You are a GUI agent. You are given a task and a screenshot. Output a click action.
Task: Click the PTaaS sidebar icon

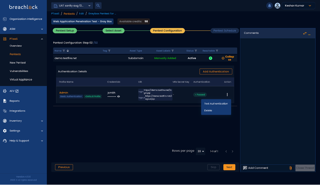[5, 39]
